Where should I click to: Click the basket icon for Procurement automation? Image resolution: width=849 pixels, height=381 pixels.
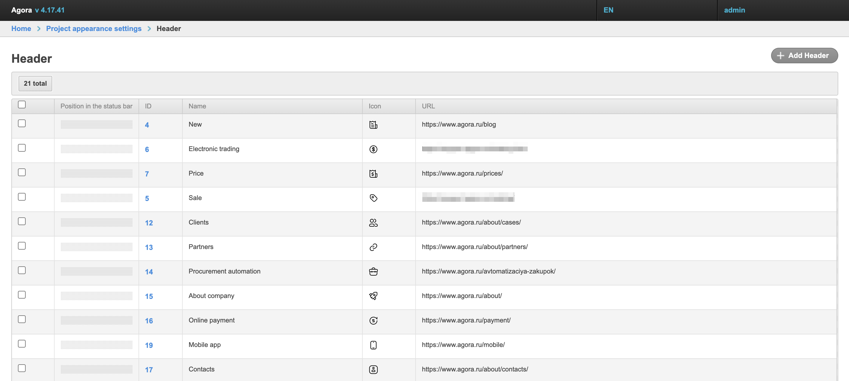pyautogui.click(x=373, y=272)
